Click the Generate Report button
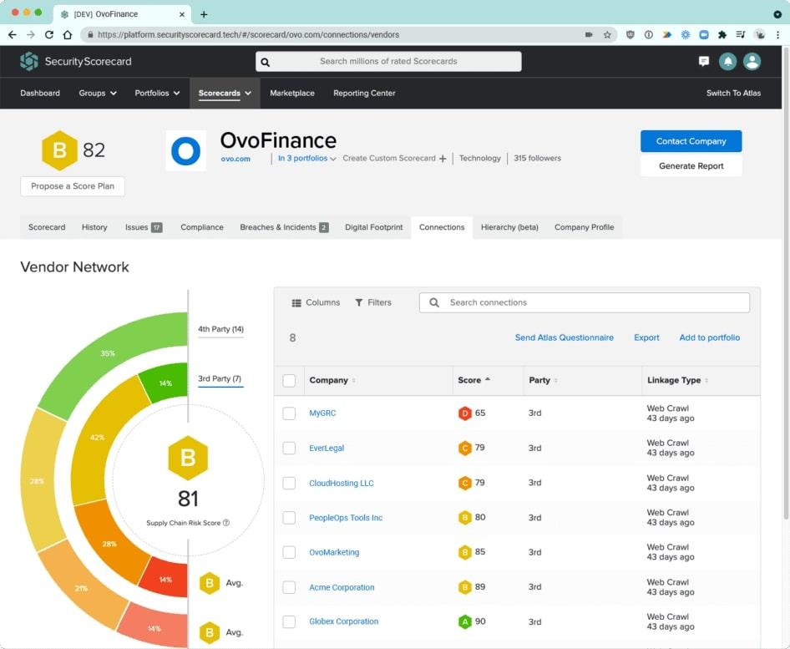This screenshot has height=649, width=790. pyautogui.click(x=691, y=166)
